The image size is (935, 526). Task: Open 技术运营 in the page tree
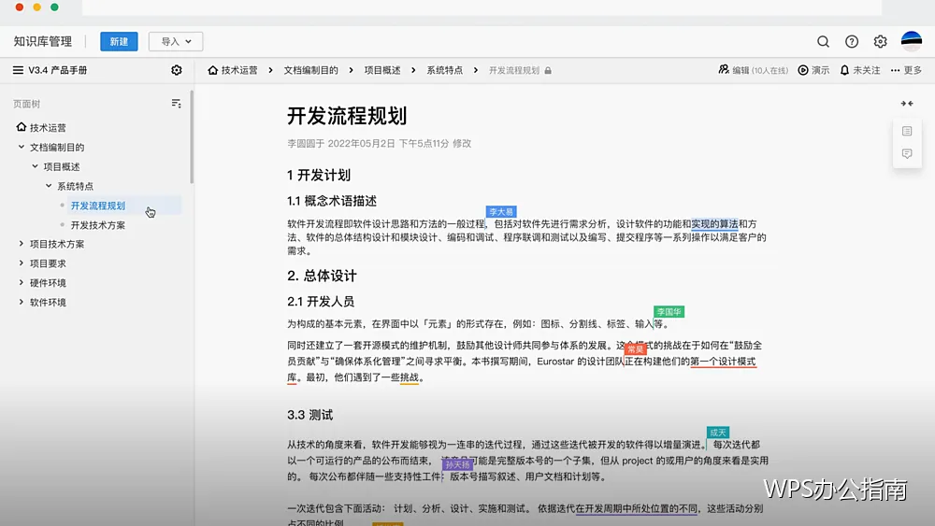[x=48, y=127]
